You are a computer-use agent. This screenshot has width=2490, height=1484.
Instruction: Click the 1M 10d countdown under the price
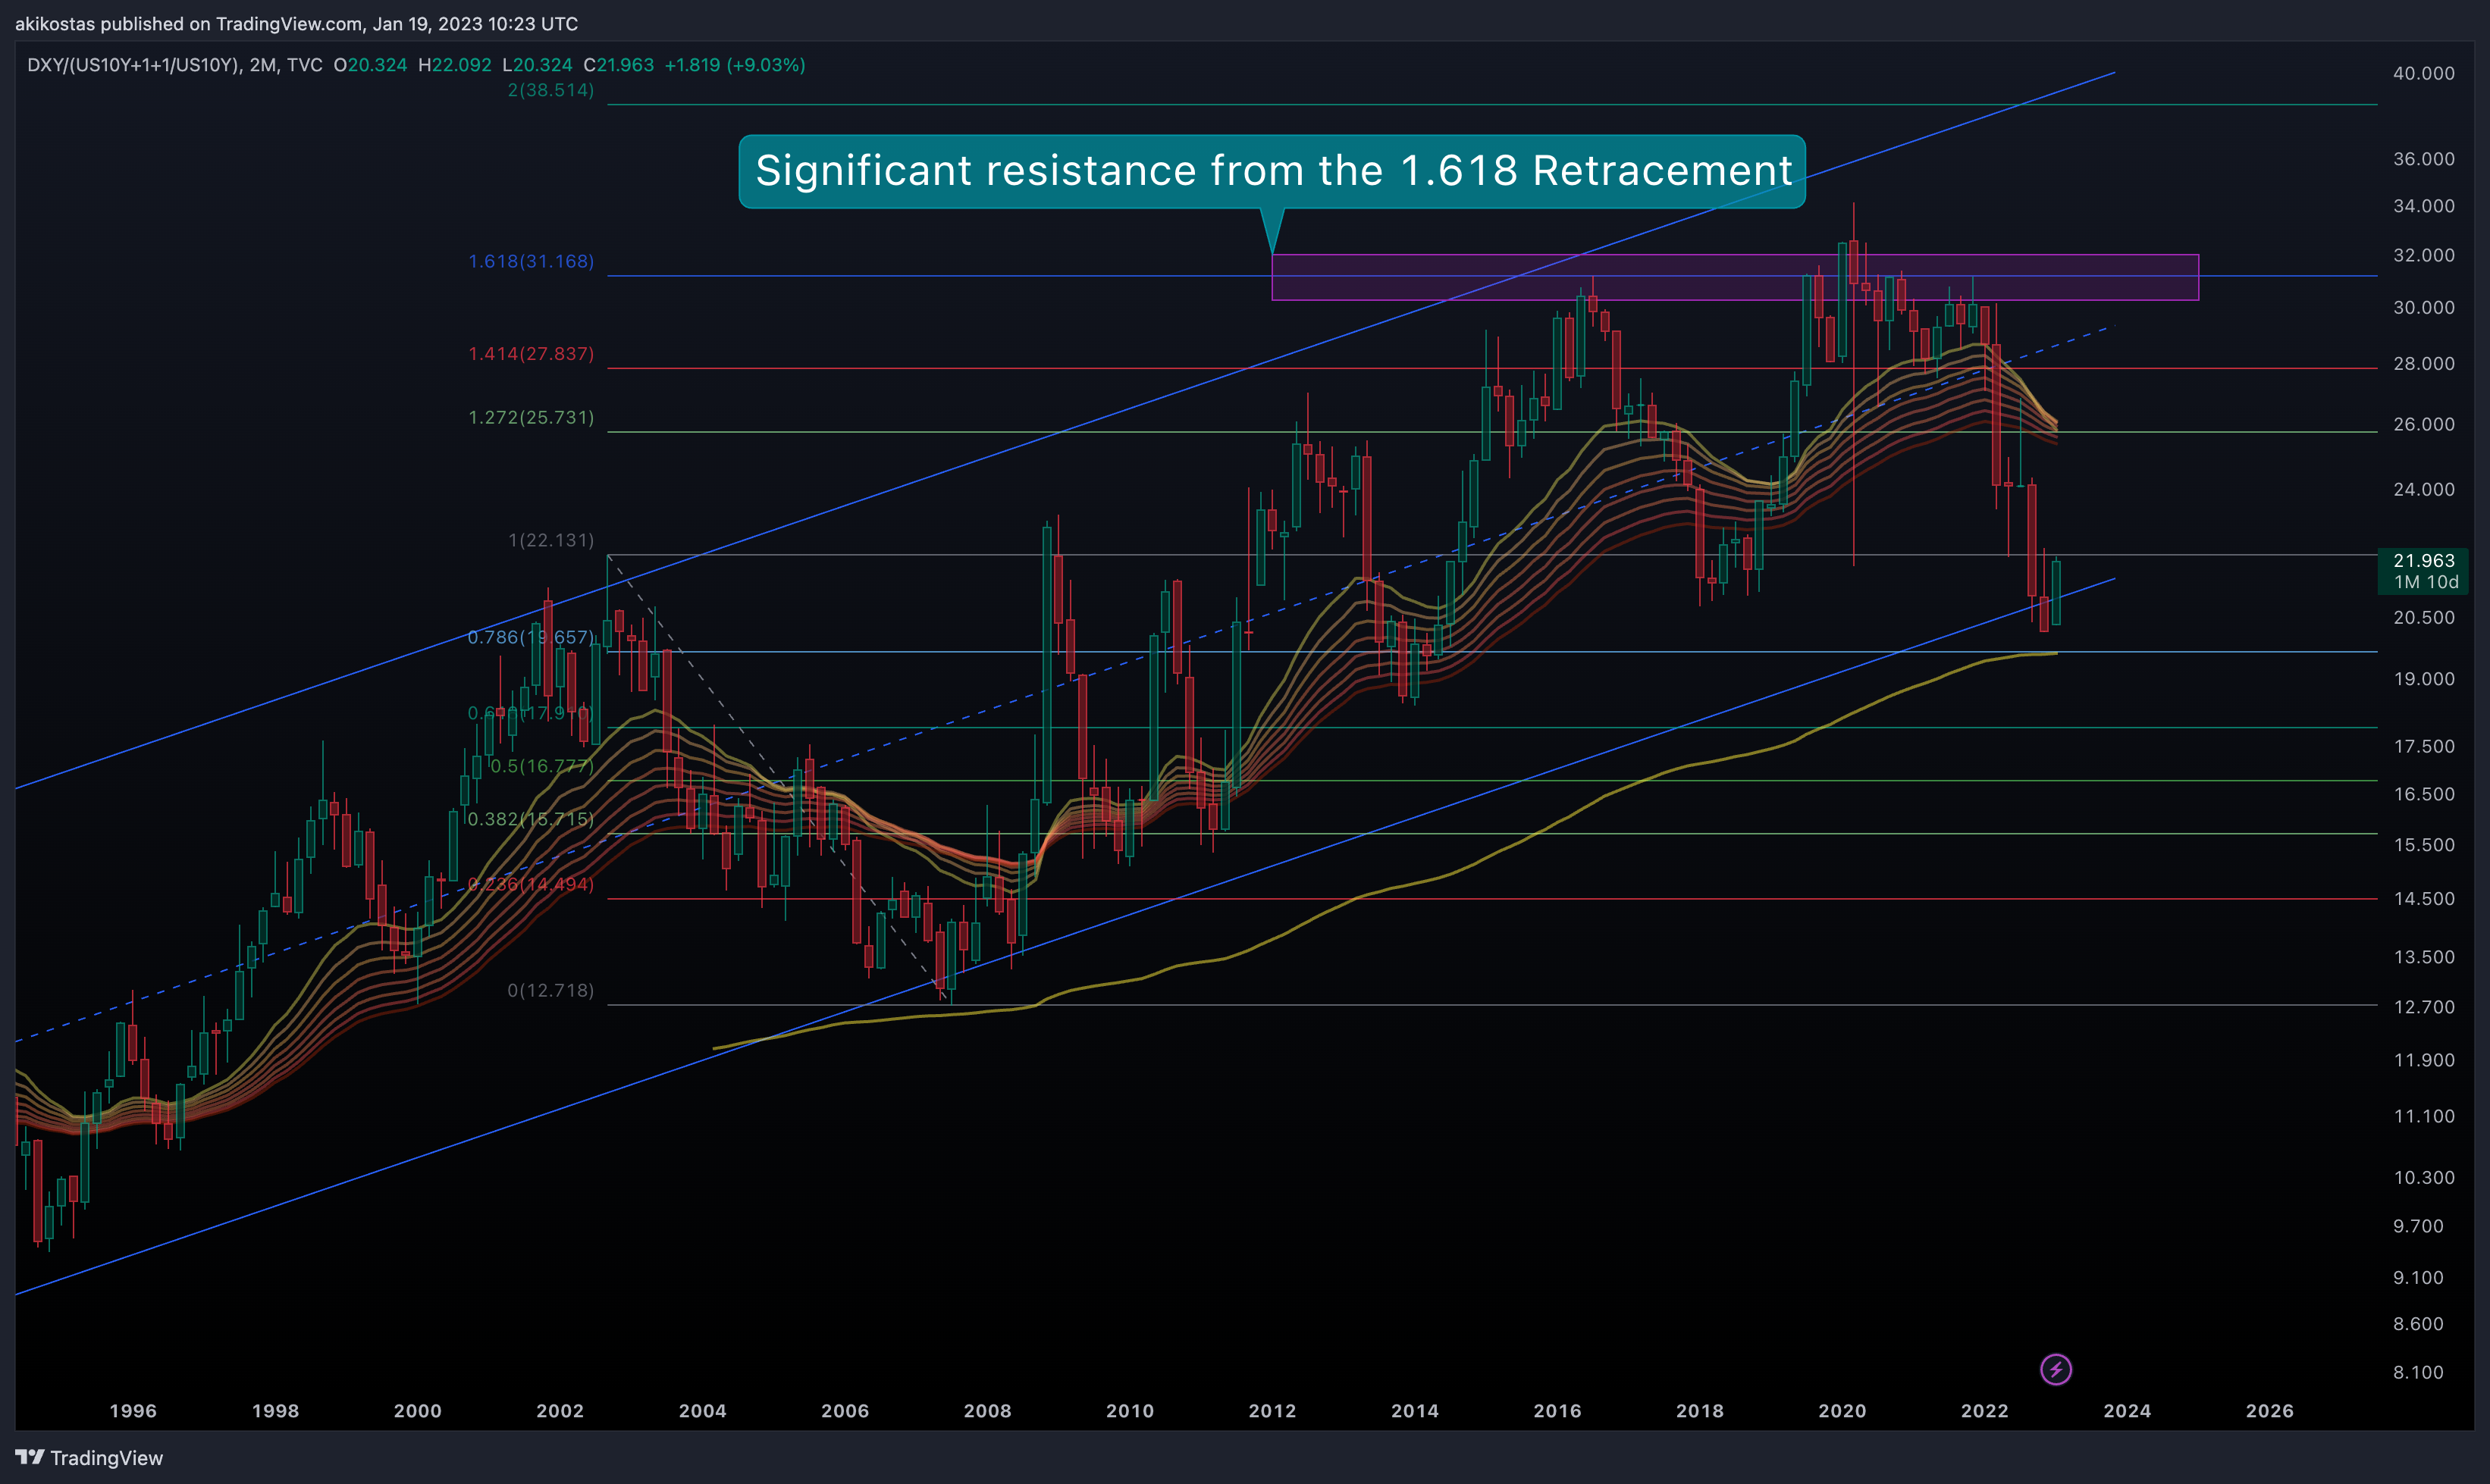coord(2425,582)
